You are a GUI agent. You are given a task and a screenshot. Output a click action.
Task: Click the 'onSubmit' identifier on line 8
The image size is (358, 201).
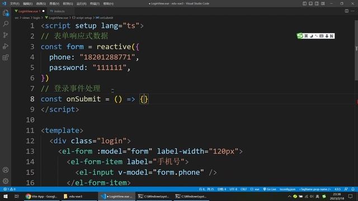[x=83, y=99]
